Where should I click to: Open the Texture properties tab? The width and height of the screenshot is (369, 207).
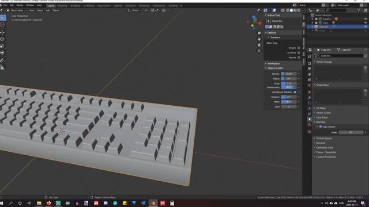click(x=310, y=132)
